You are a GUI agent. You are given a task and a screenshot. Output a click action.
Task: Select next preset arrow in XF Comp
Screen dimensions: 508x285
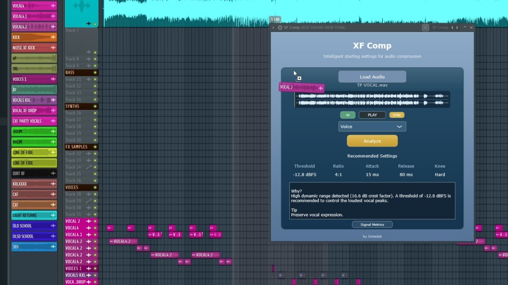[456, 27]
